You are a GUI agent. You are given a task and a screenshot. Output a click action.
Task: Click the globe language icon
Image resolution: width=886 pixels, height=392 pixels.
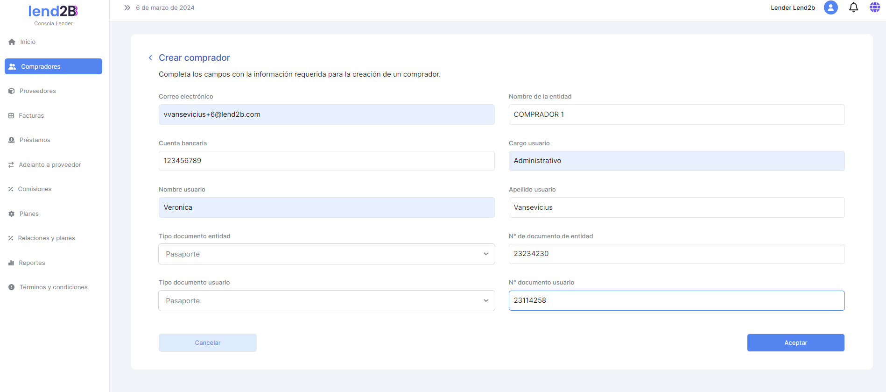(x=874, y=7)
